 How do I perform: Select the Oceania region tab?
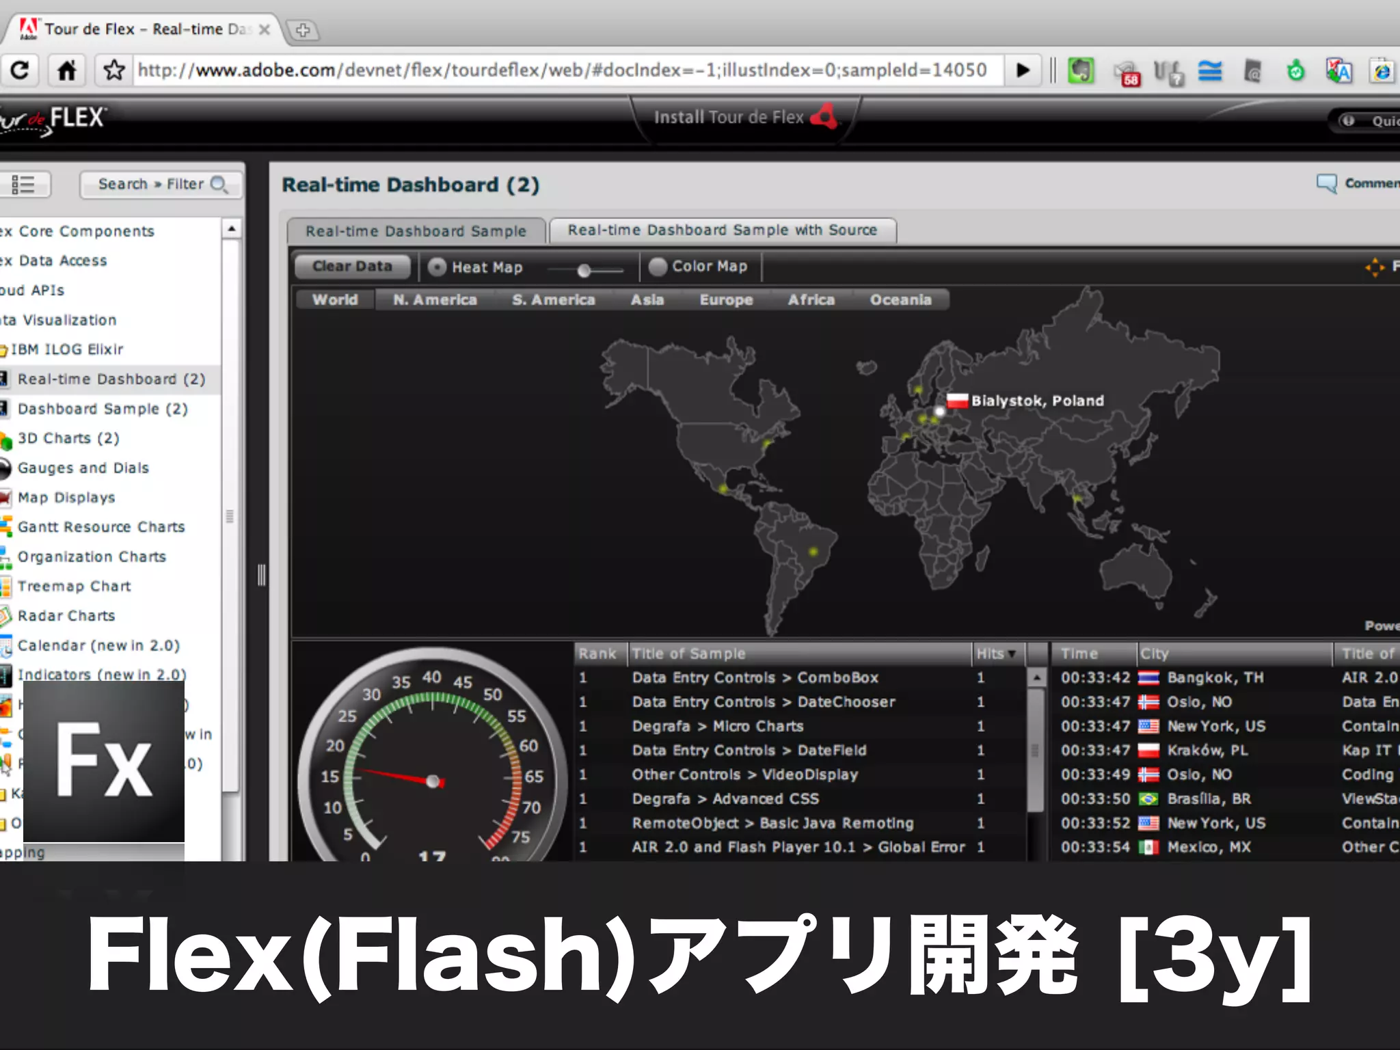901,299
